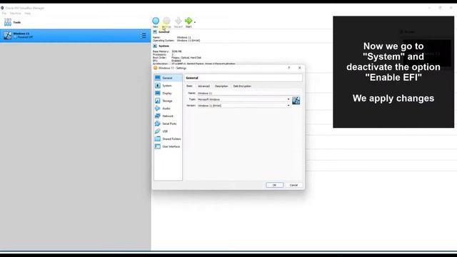This screenshot has width=457, height=257.
Task: Select the Windows 11 VM entry
Action: (x=75, y=36)
